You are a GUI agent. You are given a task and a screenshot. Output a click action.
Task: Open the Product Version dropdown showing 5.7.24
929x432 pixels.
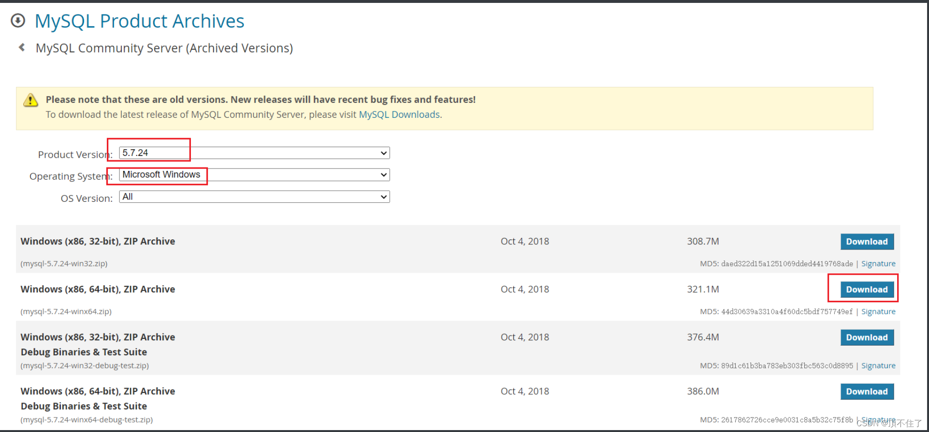tap(254, 153)
